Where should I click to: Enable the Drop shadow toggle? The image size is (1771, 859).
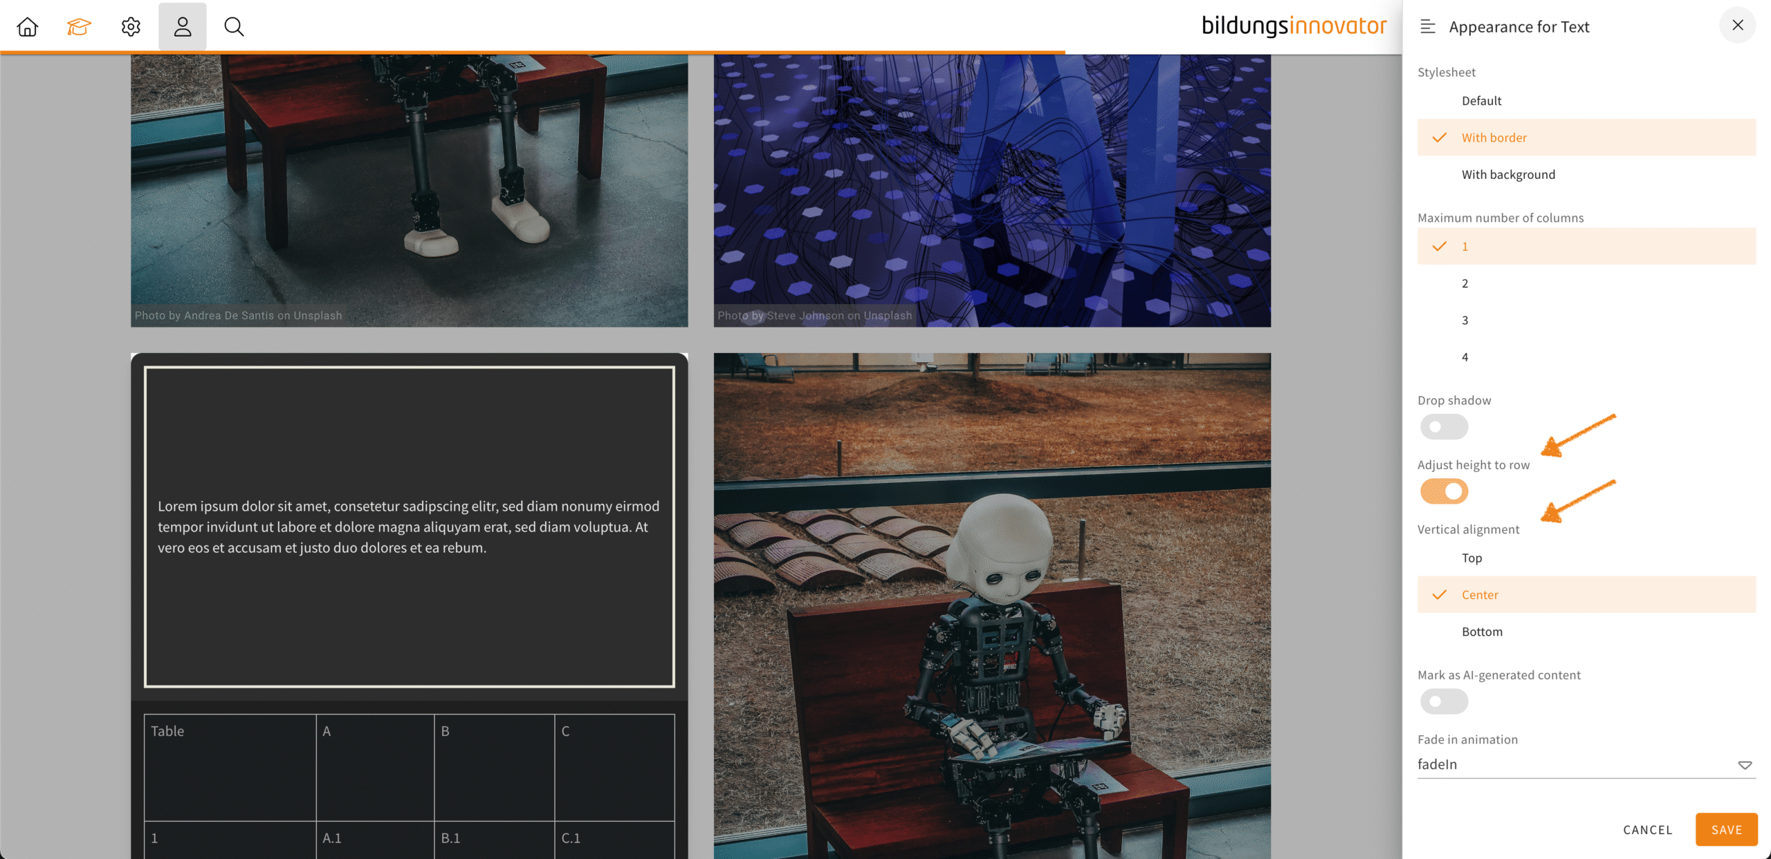1444,427
